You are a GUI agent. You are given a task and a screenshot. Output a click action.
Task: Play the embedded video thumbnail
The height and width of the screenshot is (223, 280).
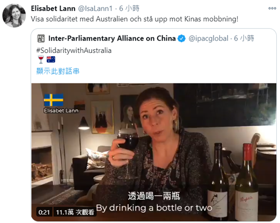pos(154,152)
